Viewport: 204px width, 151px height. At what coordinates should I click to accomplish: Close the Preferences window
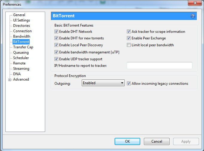[195, 3]
